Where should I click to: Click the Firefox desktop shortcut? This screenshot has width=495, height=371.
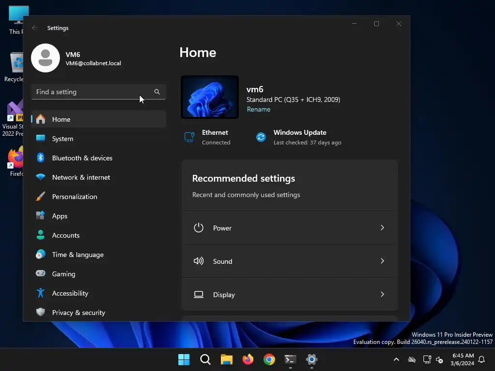[15, 161]
